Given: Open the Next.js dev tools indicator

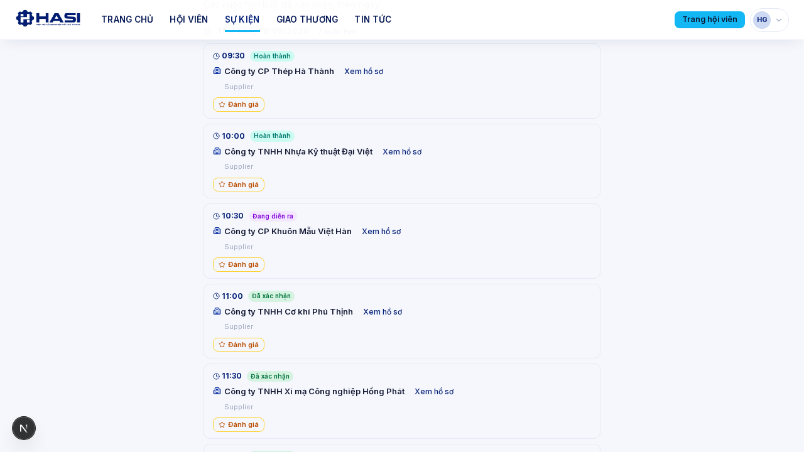Looking at the screenshot, I should [24, 428].
